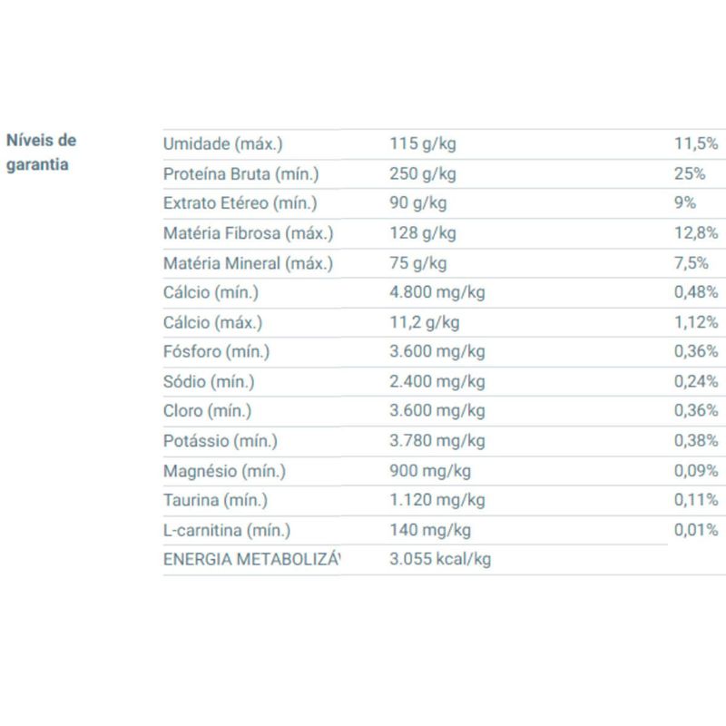Viewport: 726px width, 726px height.
Task: Select the 'Fósforo (mín.)' row label
Action: pyautogui.click(x=216, y=351)
